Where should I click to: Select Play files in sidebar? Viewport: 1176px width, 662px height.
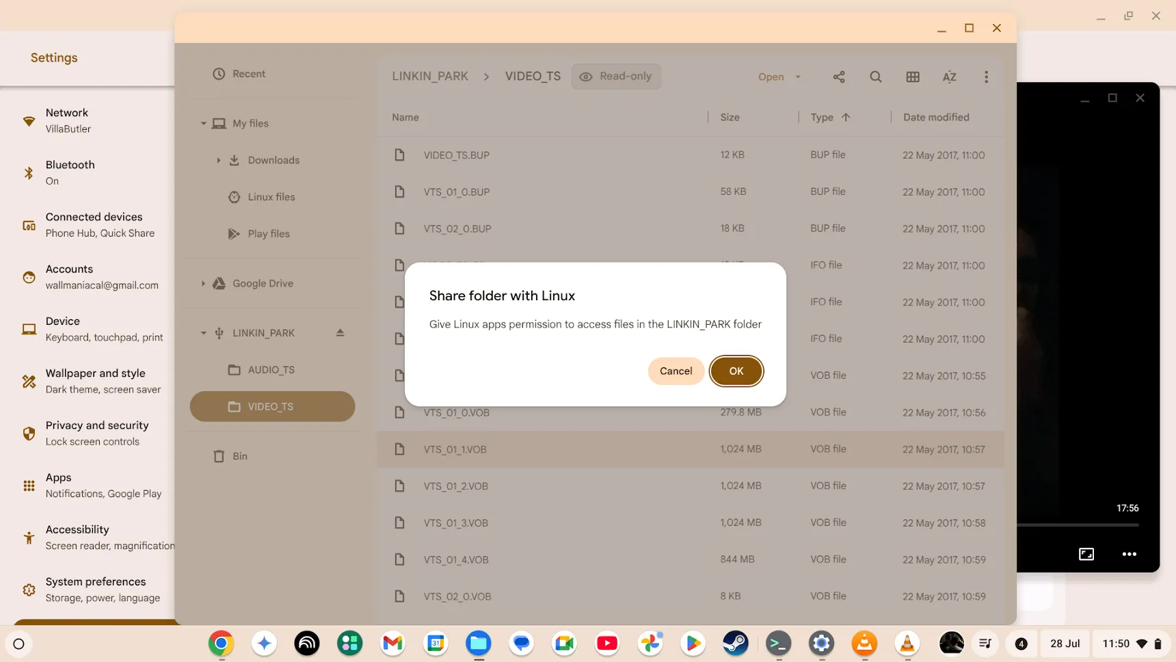click(x=273, y=234)
